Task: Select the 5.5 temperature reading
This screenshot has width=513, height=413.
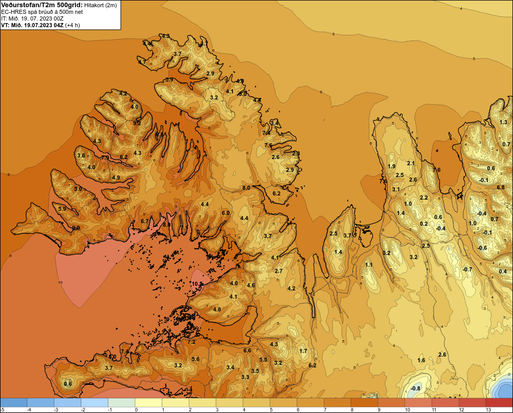Action: click(x=263, y=359)
